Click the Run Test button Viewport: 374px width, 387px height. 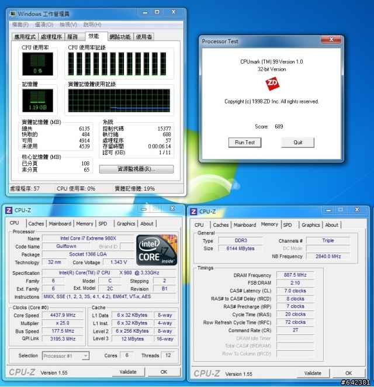point(245,143)
